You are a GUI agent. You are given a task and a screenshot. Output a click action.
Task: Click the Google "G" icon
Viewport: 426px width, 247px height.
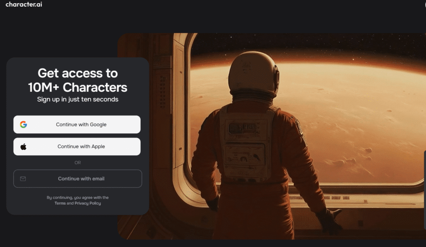pos(23,125)
